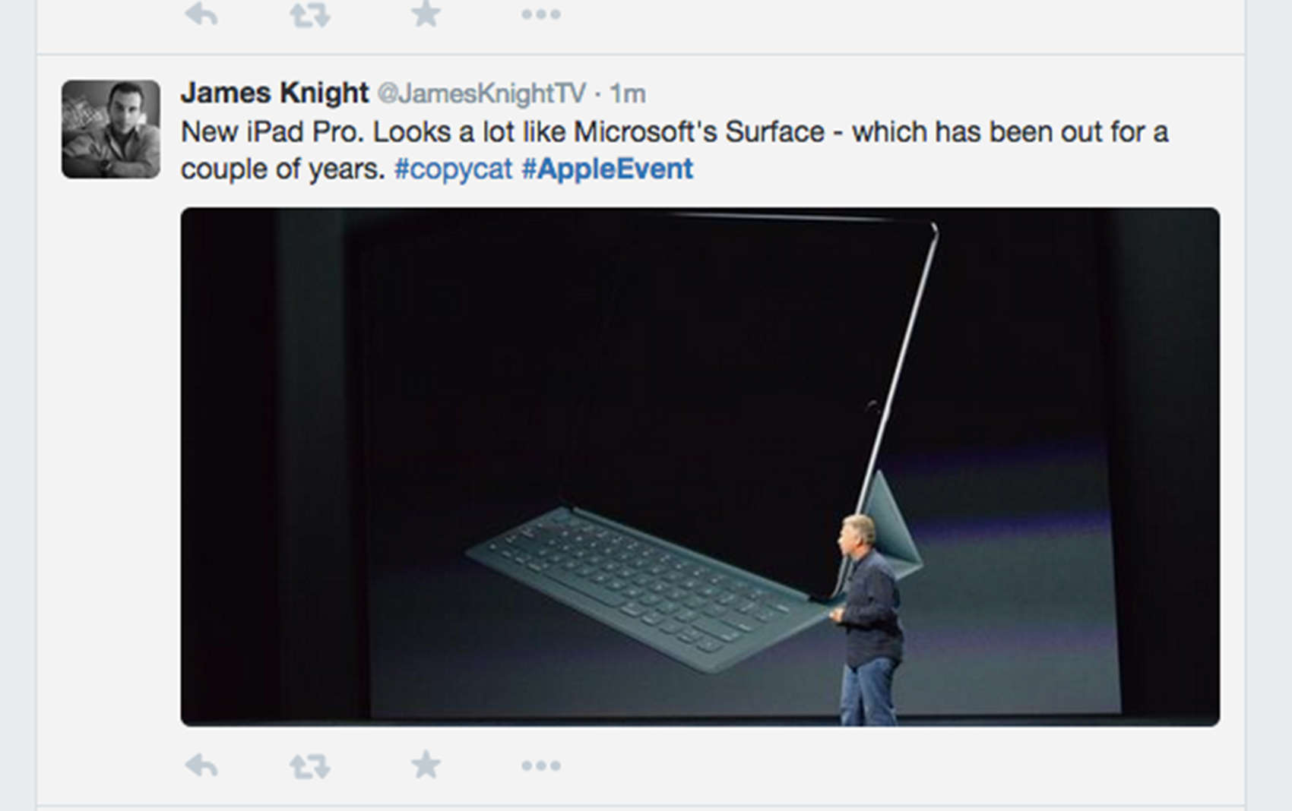
Task: Click the words 'Microsoft's Surface' in the tweet
Action: 698,132
